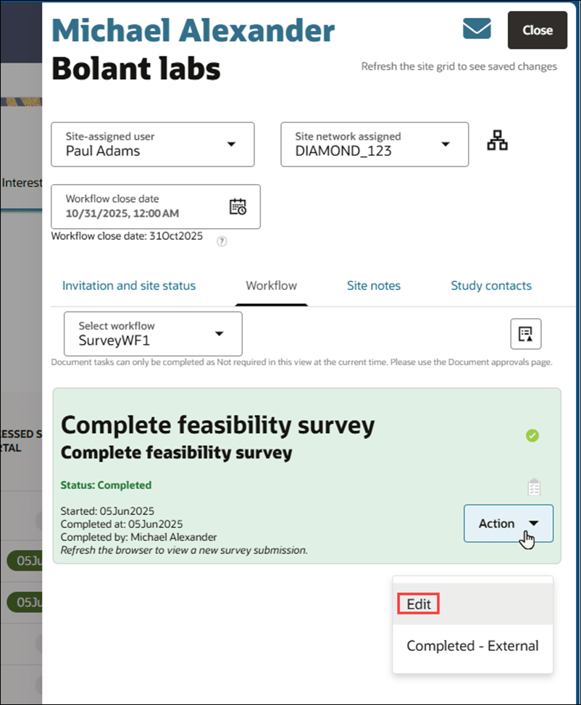Screen dimensions: 581x705
Task: Open the workflow task list icon
Action: (x=526, y=334)
